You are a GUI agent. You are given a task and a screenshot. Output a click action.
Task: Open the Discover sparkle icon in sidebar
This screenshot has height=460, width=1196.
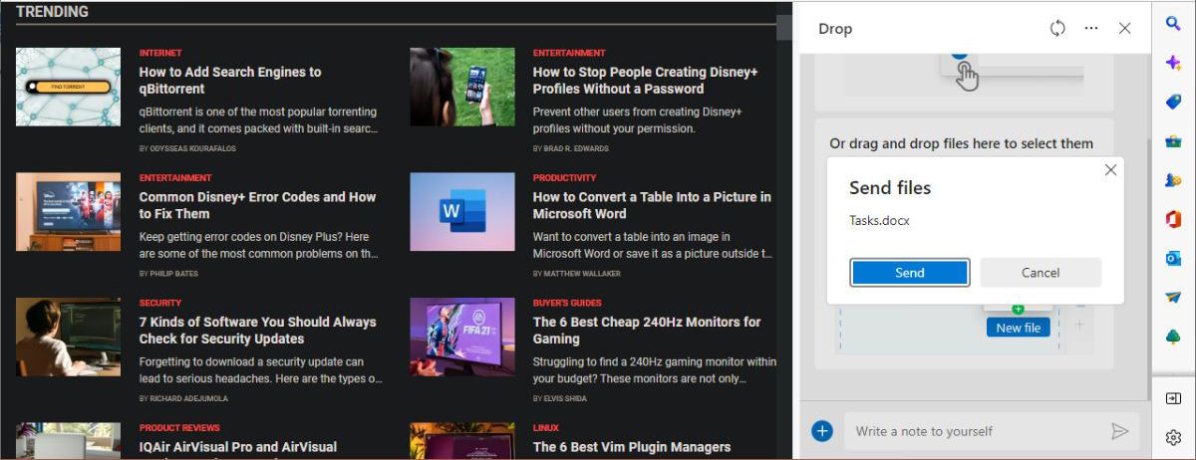coord(1173,63)
